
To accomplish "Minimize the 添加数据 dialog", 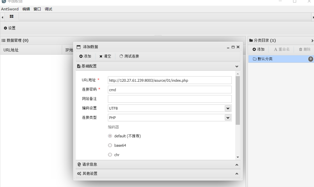I will click(x=228, y=47).
